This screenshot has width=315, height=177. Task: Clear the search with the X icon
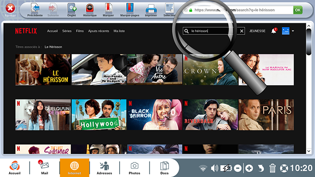[x=242, y=31]
